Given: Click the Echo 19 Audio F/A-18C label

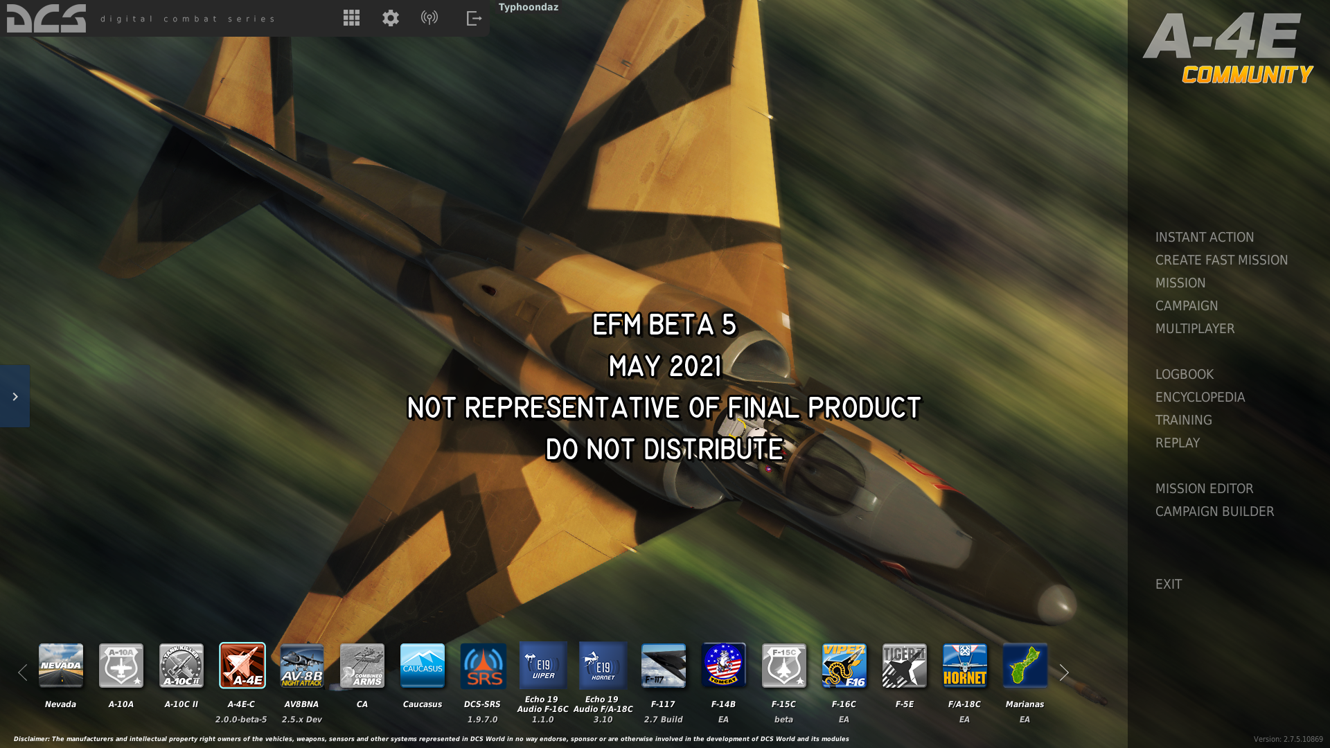Looking at the screenshot, I should (x=603, y=704).
